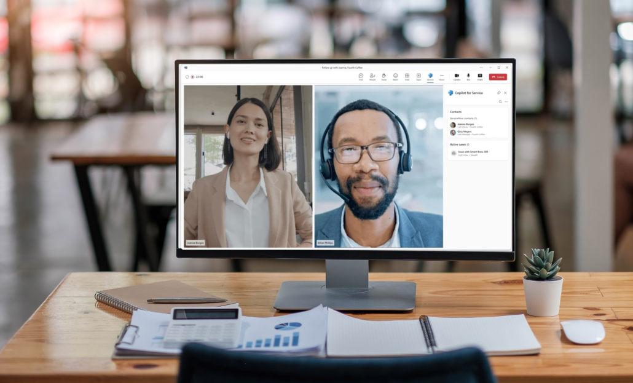The image size is (633, 383).
Task: Switch to the Service tab
Action: (x=430, y=75)
